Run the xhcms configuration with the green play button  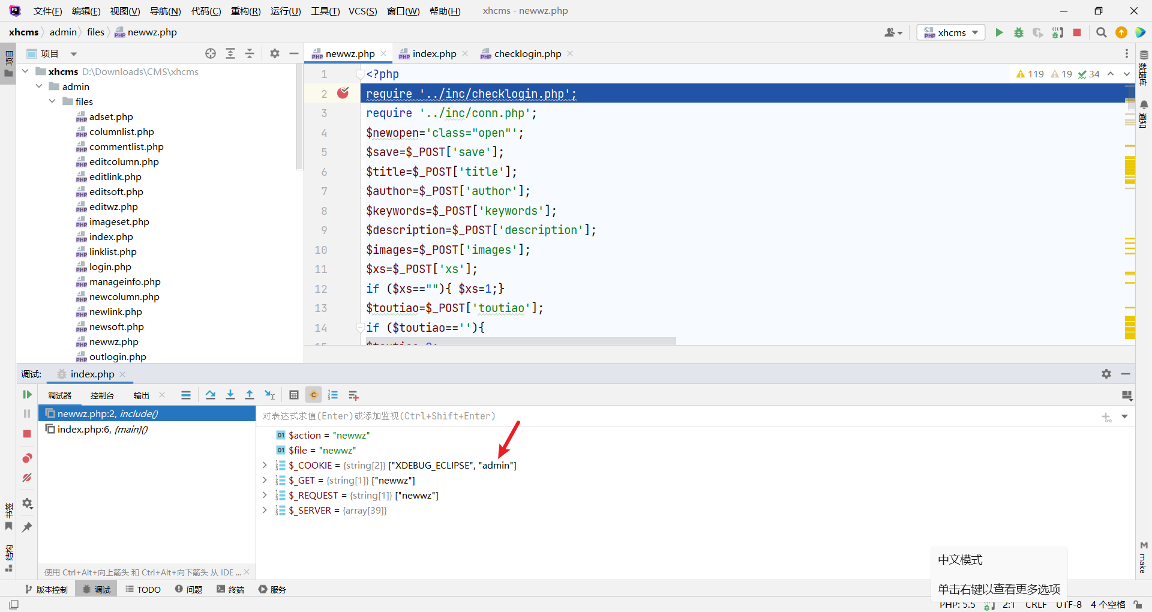(x=999, y=32)
